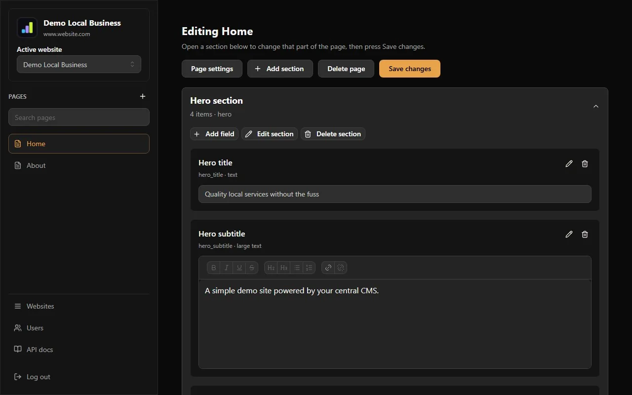Open the About page in sidebar
The width and height of the screenshot is (632, 395).
tap(79, 165)
